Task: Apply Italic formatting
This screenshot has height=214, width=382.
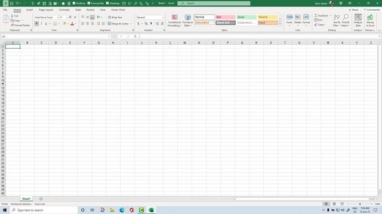Action: [41, 24]
